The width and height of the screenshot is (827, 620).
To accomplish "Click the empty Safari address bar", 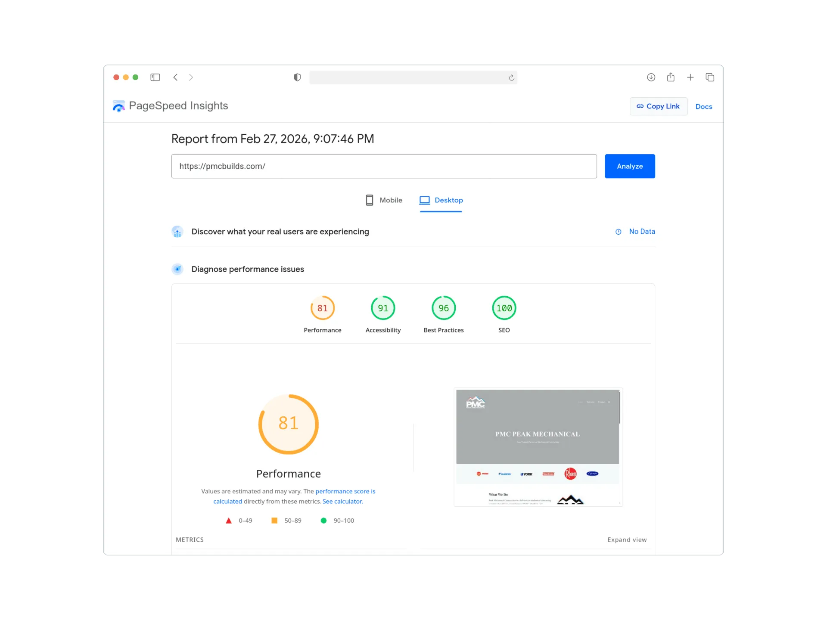I will pos(413,77).
